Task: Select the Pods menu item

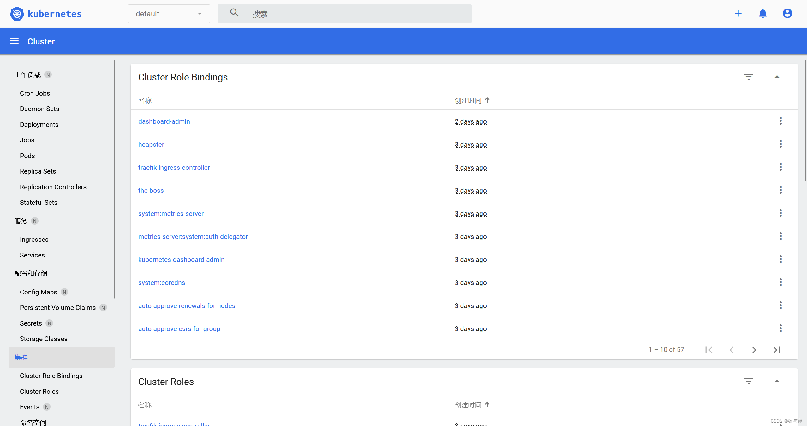Action: 27,156
